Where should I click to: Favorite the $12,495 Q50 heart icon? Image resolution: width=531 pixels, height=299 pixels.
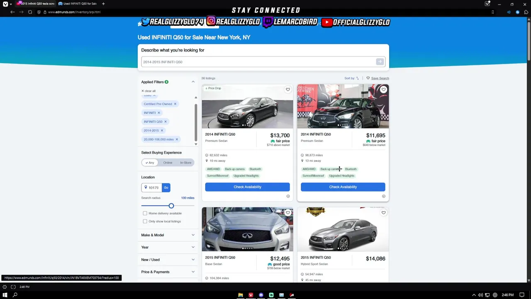coord(288,213)
